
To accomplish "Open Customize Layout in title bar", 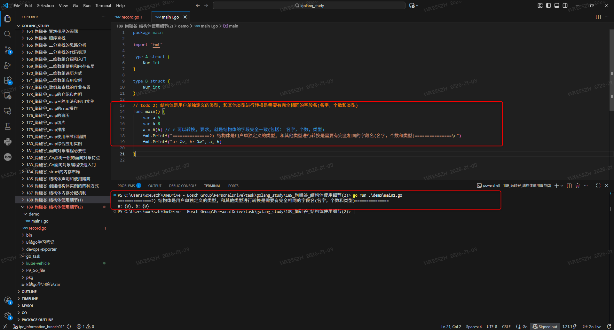I will (540, 5).
